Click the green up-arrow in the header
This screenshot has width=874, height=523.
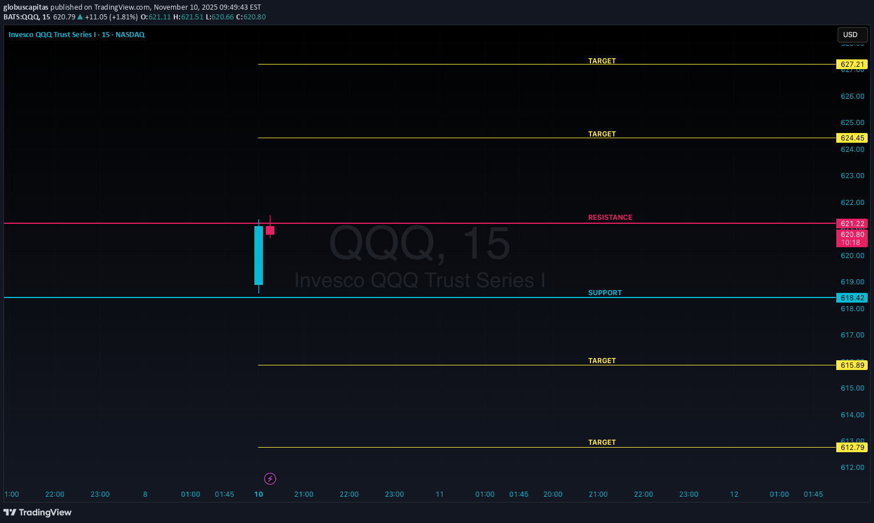click(80, 17)
